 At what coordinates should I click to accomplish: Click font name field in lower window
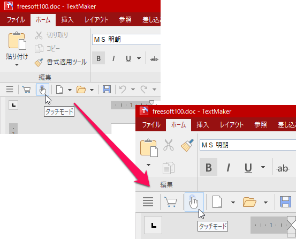click(248, 145)
